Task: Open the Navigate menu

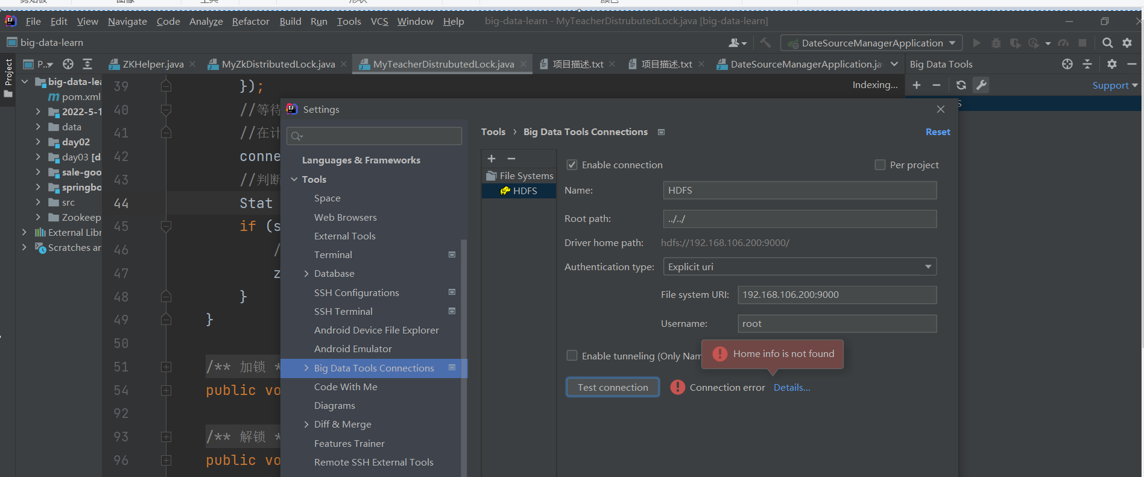Action: (x=127, y=21)
